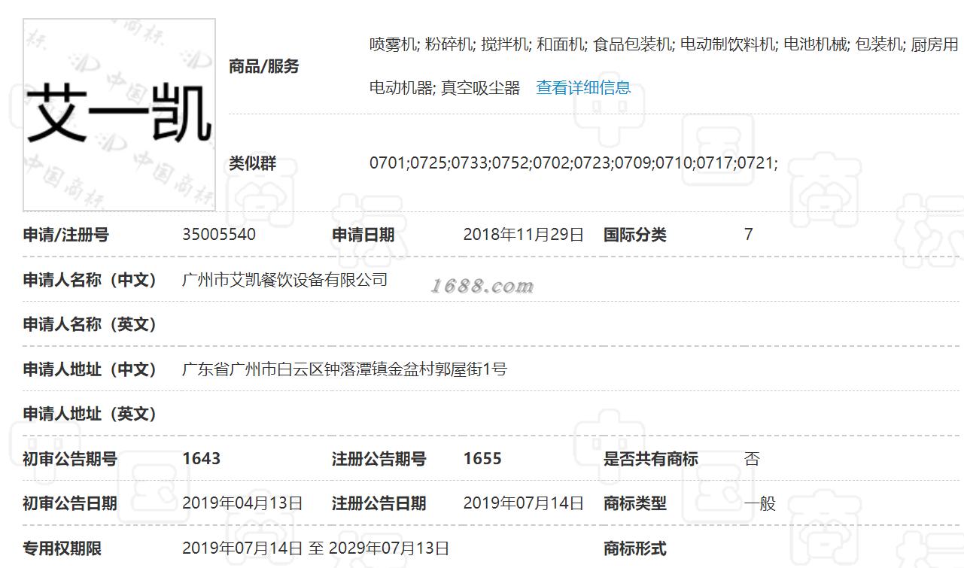
Task: Click the 是否共有商标 label
Action: pos(651,459)
